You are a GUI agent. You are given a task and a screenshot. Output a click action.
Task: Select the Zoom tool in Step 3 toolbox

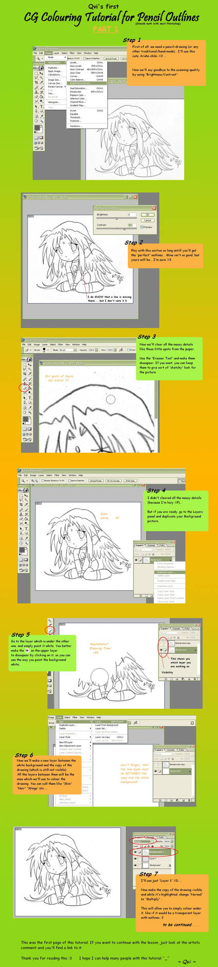click(30, 411)
